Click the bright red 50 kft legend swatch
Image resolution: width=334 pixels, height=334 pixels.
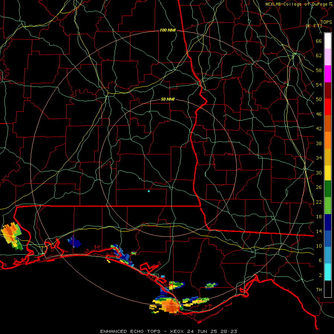coord(328,107)
